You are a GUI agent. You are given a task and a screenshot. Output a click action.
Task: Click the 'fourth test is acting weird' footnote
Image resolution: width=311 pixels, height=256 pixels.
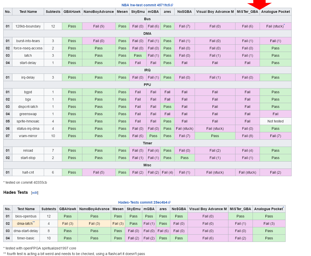74,254
